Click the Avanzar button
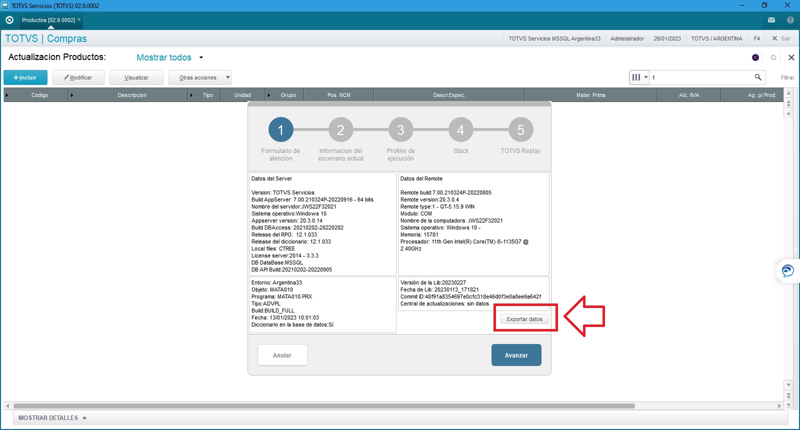Screen dimensions: 800x430 516,355
